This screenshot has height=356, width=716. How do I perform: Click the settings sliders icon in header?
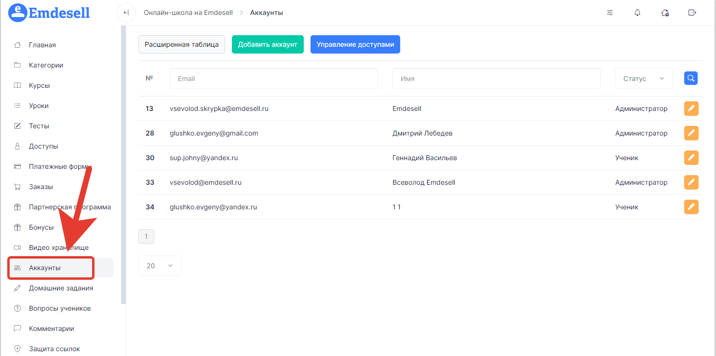pos(610,13)
